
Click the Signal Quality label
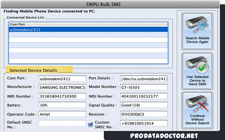[x=102, y=105]
